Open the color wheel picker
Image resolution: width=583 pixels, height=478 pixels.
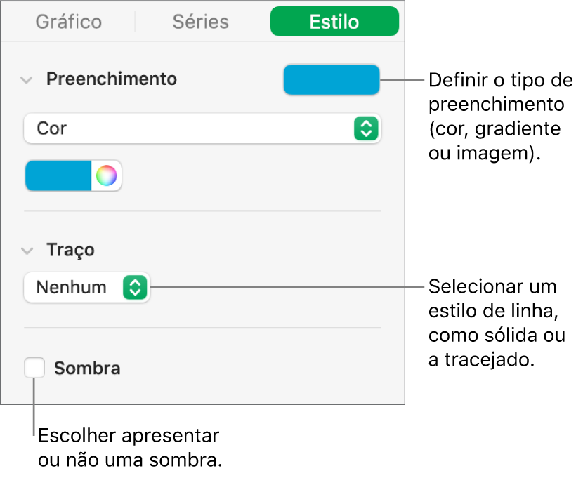pyautogui.click(x=106, y=175)
